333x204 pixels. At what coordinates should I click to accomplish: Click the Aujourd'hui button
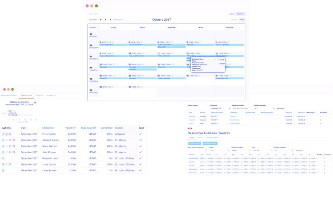point(93,20)
